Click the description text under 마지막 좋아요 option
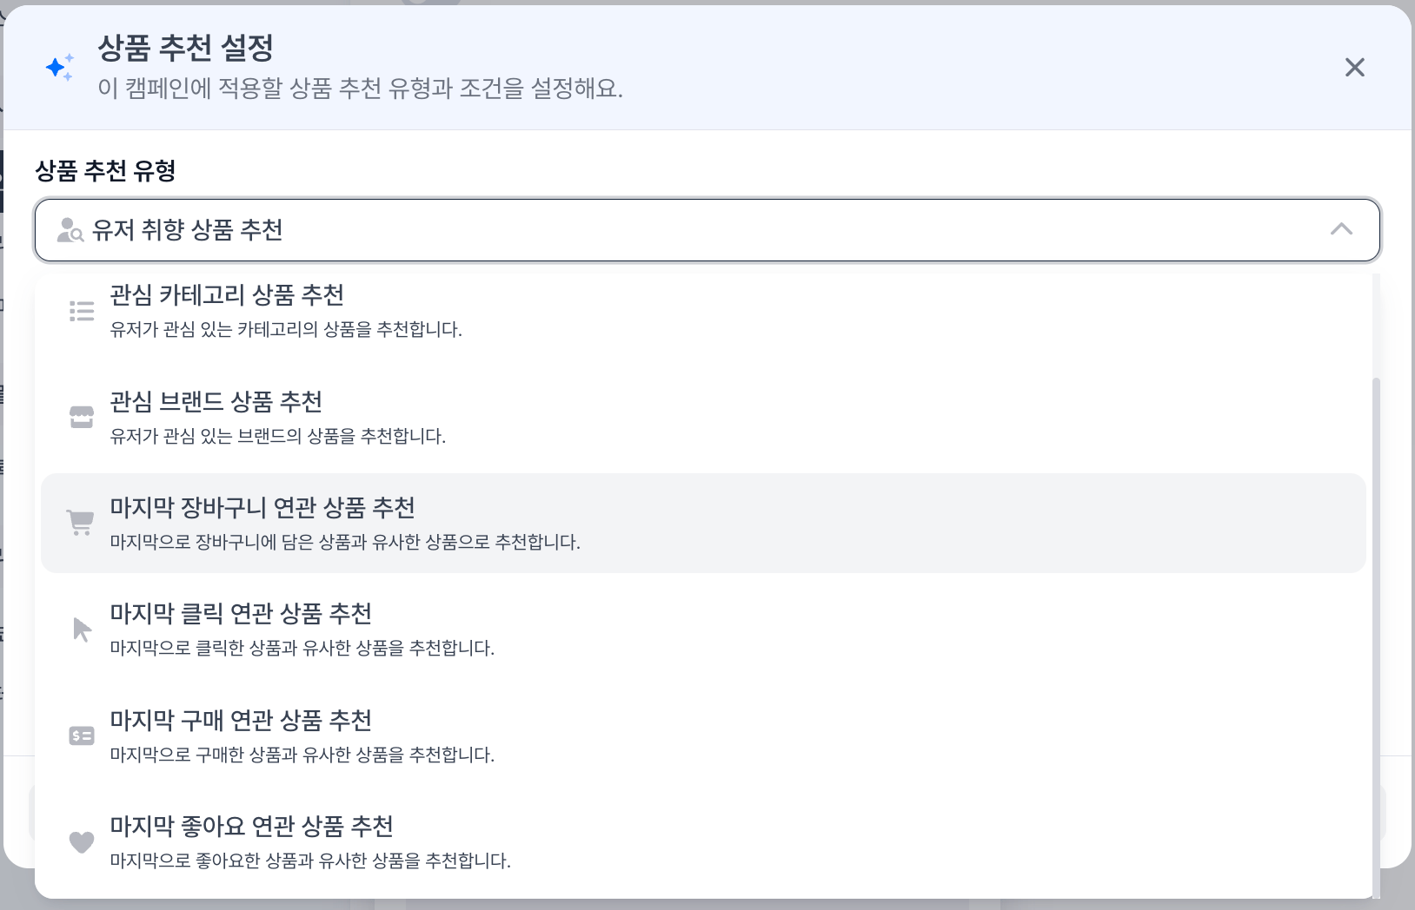 coord(310,861)
